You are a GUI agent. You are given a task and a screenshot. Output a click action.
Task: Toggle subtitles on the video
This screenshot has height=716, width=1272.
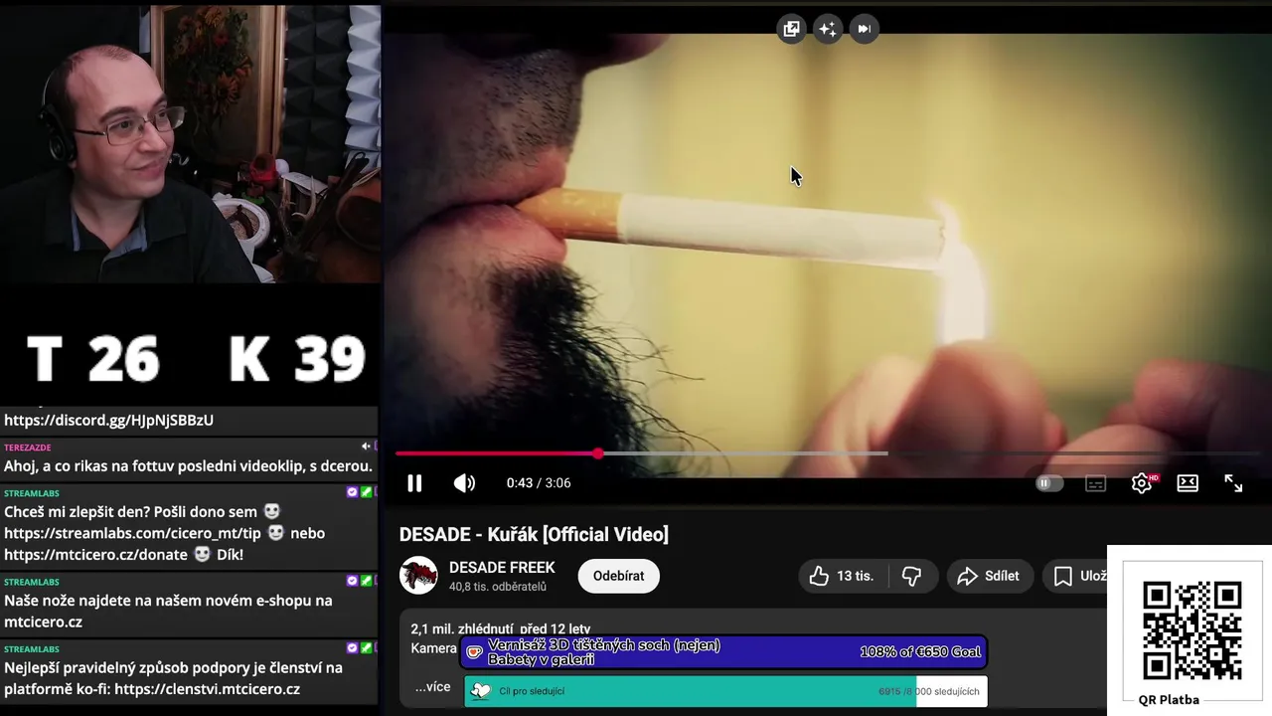coord(1095,483)
